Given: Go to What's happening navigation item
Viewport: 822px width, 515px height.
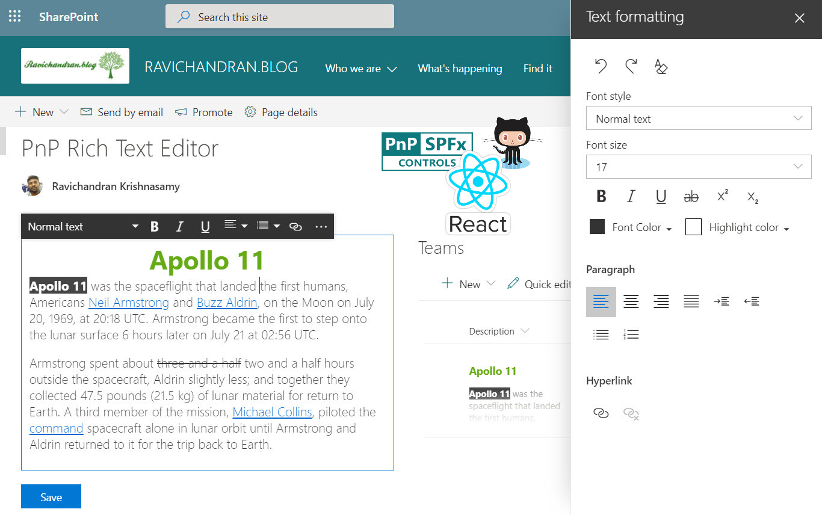Looking at the screenshot, I should pos(460,69).
